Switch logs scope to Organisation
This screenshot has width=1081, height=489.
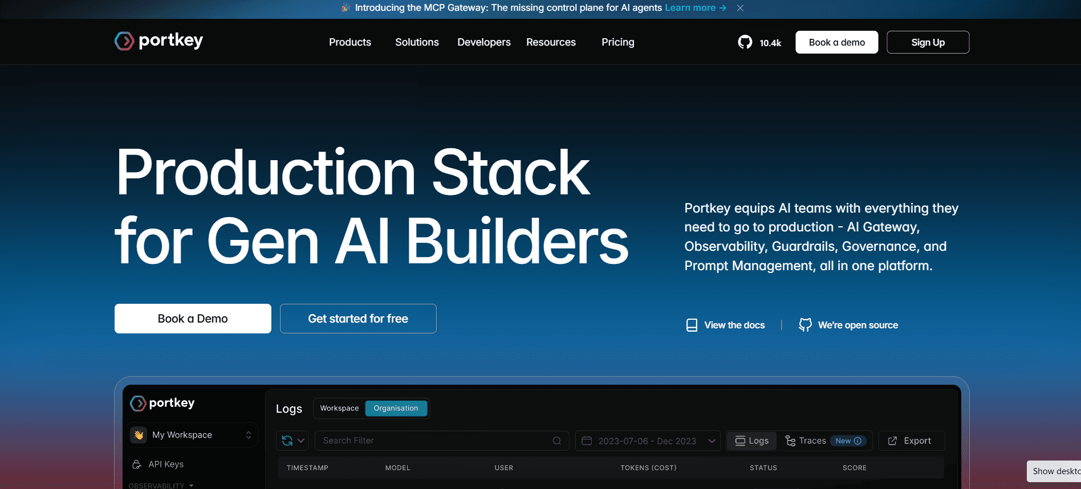point(396,408)
